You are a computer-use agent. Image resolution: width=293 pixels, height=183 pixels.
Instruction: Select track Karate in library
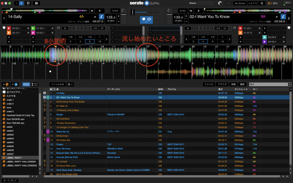click(60, 115)
